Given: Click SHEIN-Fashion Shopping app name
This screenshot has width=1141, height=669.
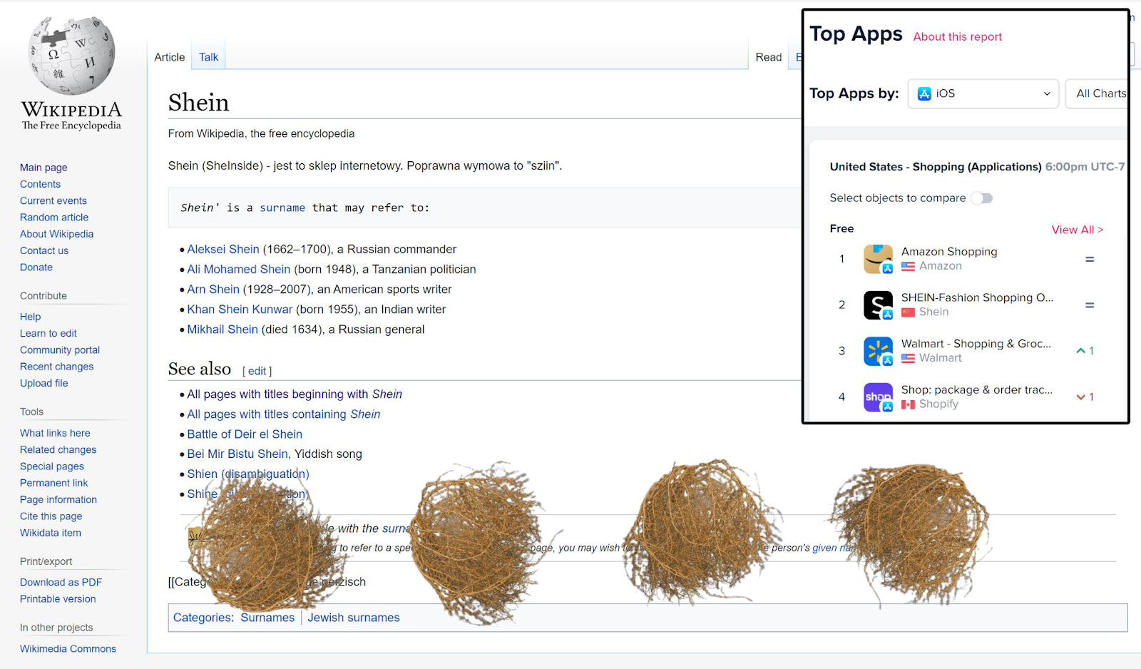Looking at the screenshot, I should [977, 297].
